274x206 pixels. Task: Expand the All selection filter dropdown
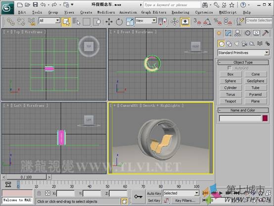49,21
